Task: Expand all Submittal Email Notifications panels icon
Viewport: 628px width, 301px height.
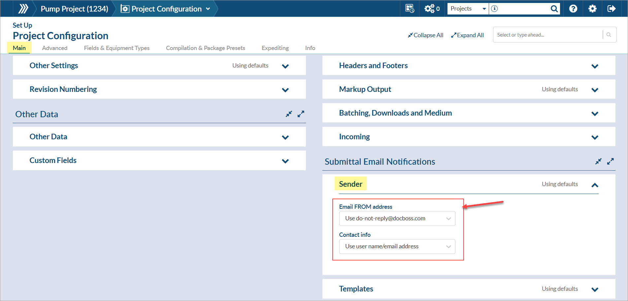Action: click(x=611, y=161)
